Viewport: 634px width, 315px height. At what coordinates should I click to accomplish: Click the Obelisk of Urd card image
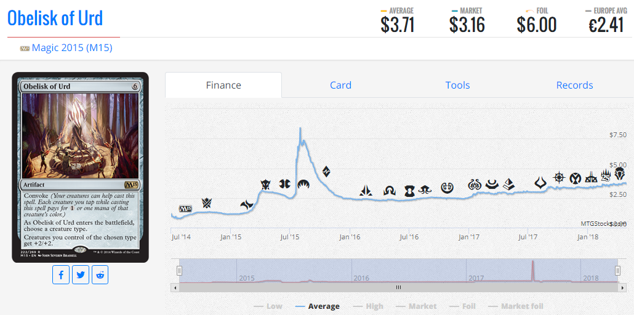pyautogui.click(x=80, y=167)
